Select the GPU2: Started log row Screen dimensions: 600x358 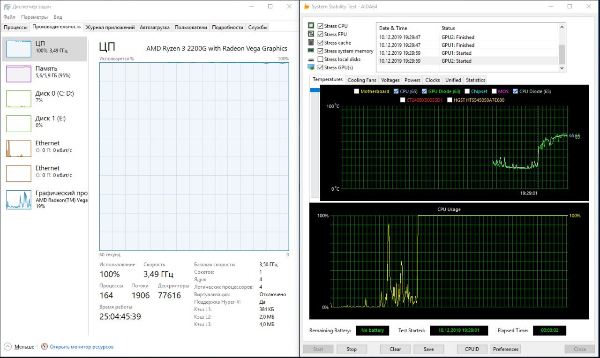468,61
